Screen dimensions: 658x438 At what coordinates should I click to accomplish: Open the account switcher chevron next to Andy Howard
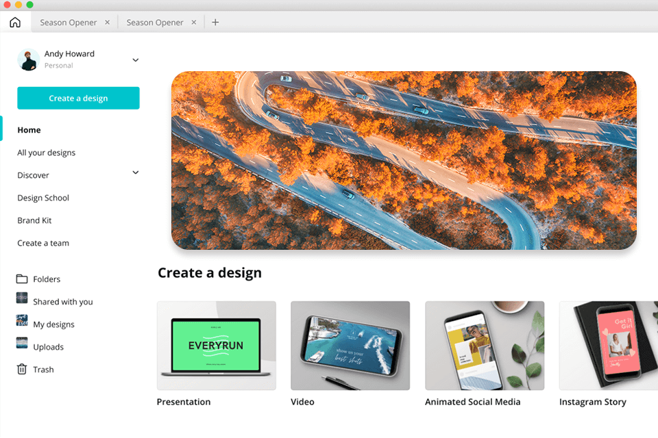coord(135,60)
